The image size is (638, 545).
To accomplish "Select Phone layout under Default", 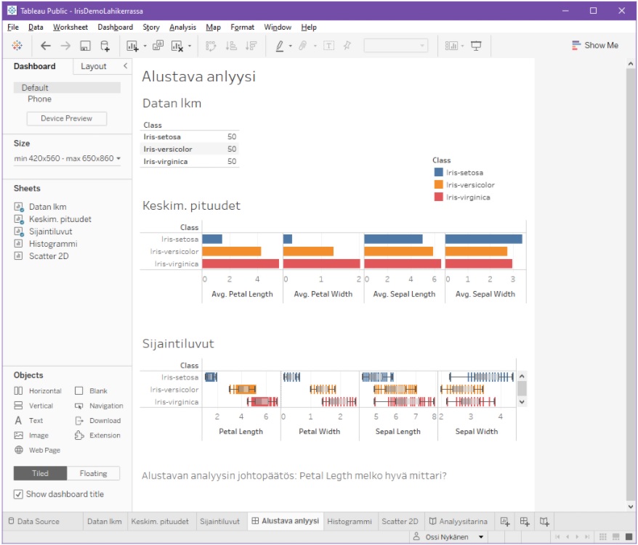I will point(40,99).
